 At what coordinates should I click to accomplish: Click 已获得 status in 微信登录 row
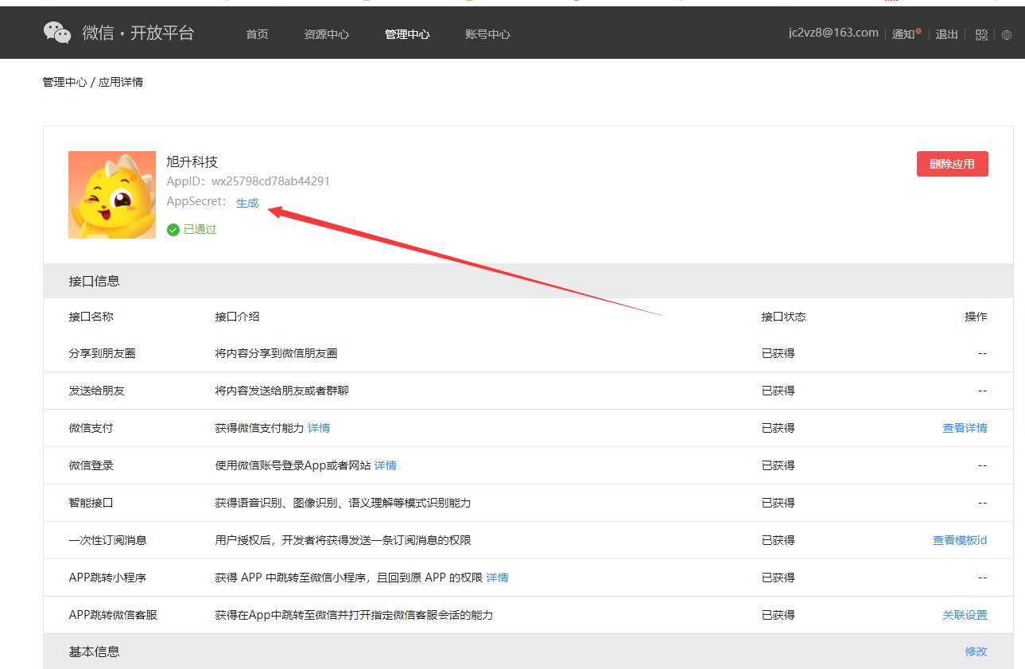pos(778,465)
